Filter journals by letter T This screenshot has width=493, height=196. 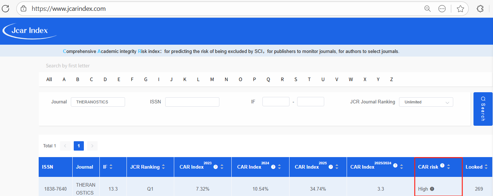pyautogui.click(x=309, y=79)
